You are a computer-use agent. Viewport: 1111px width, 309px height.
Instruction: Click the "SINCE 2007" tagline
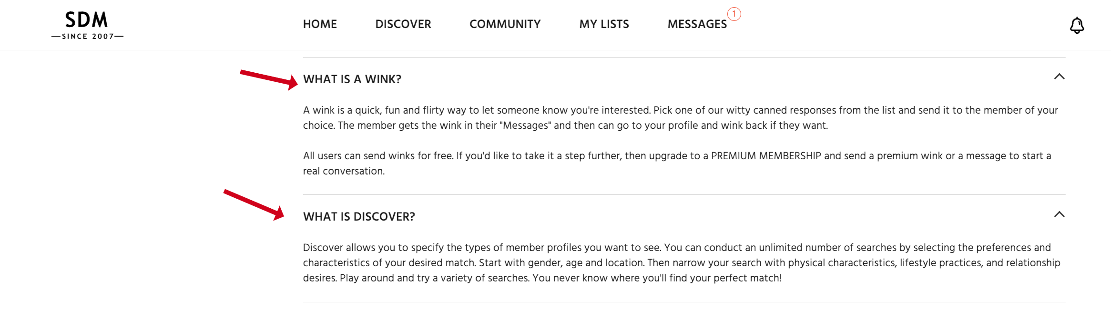pyautogui.click(x=88, y=37)
